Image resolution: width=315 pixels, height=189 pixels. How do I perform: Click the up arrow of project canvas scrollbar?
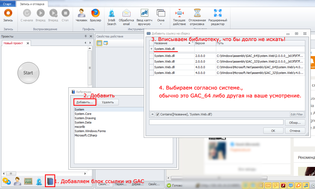coord(90,48)
